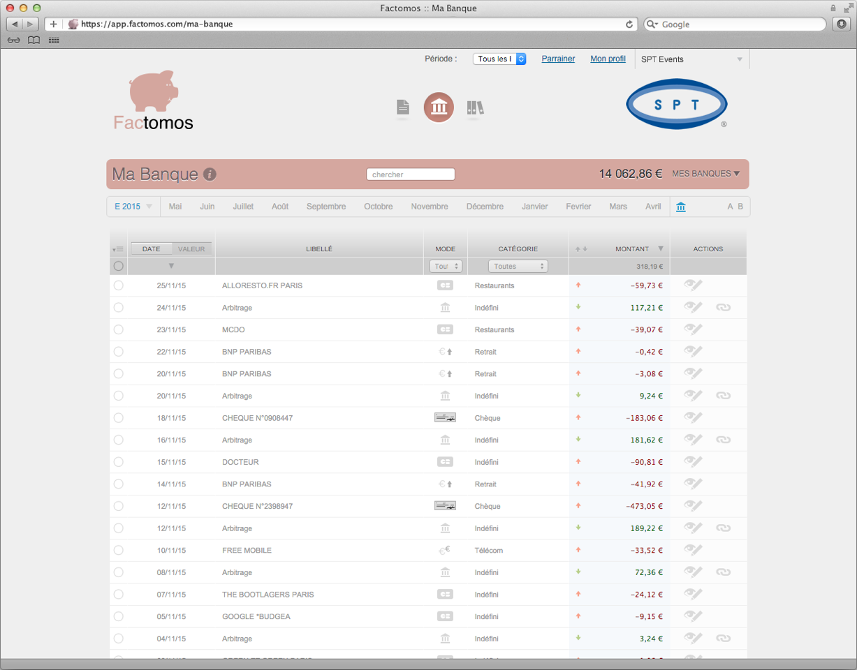Select the Novembre month tab

coord(430,207)
